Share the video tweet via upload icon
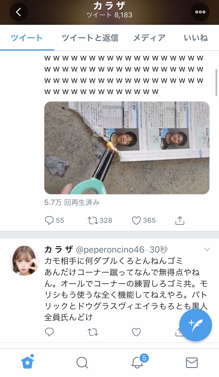Viewport: 219px width, 377px height. click(180, 220)
